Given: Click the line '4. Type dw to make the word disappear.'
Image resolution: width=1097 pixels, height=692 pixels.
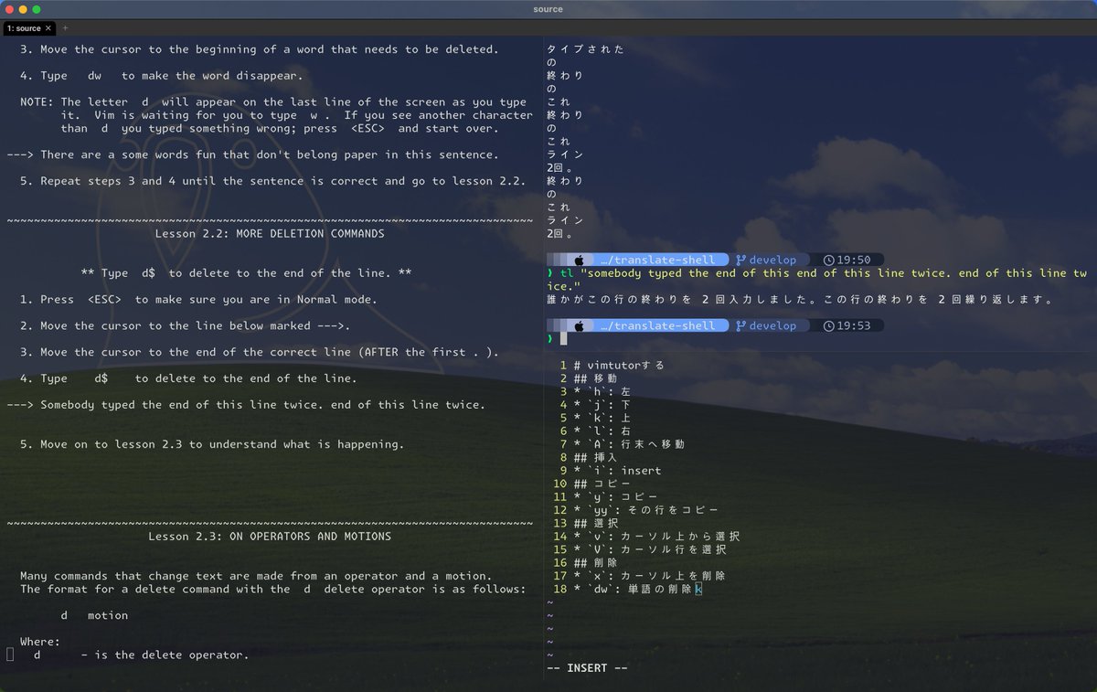Looking at the screenshot, I should point(161,76).
